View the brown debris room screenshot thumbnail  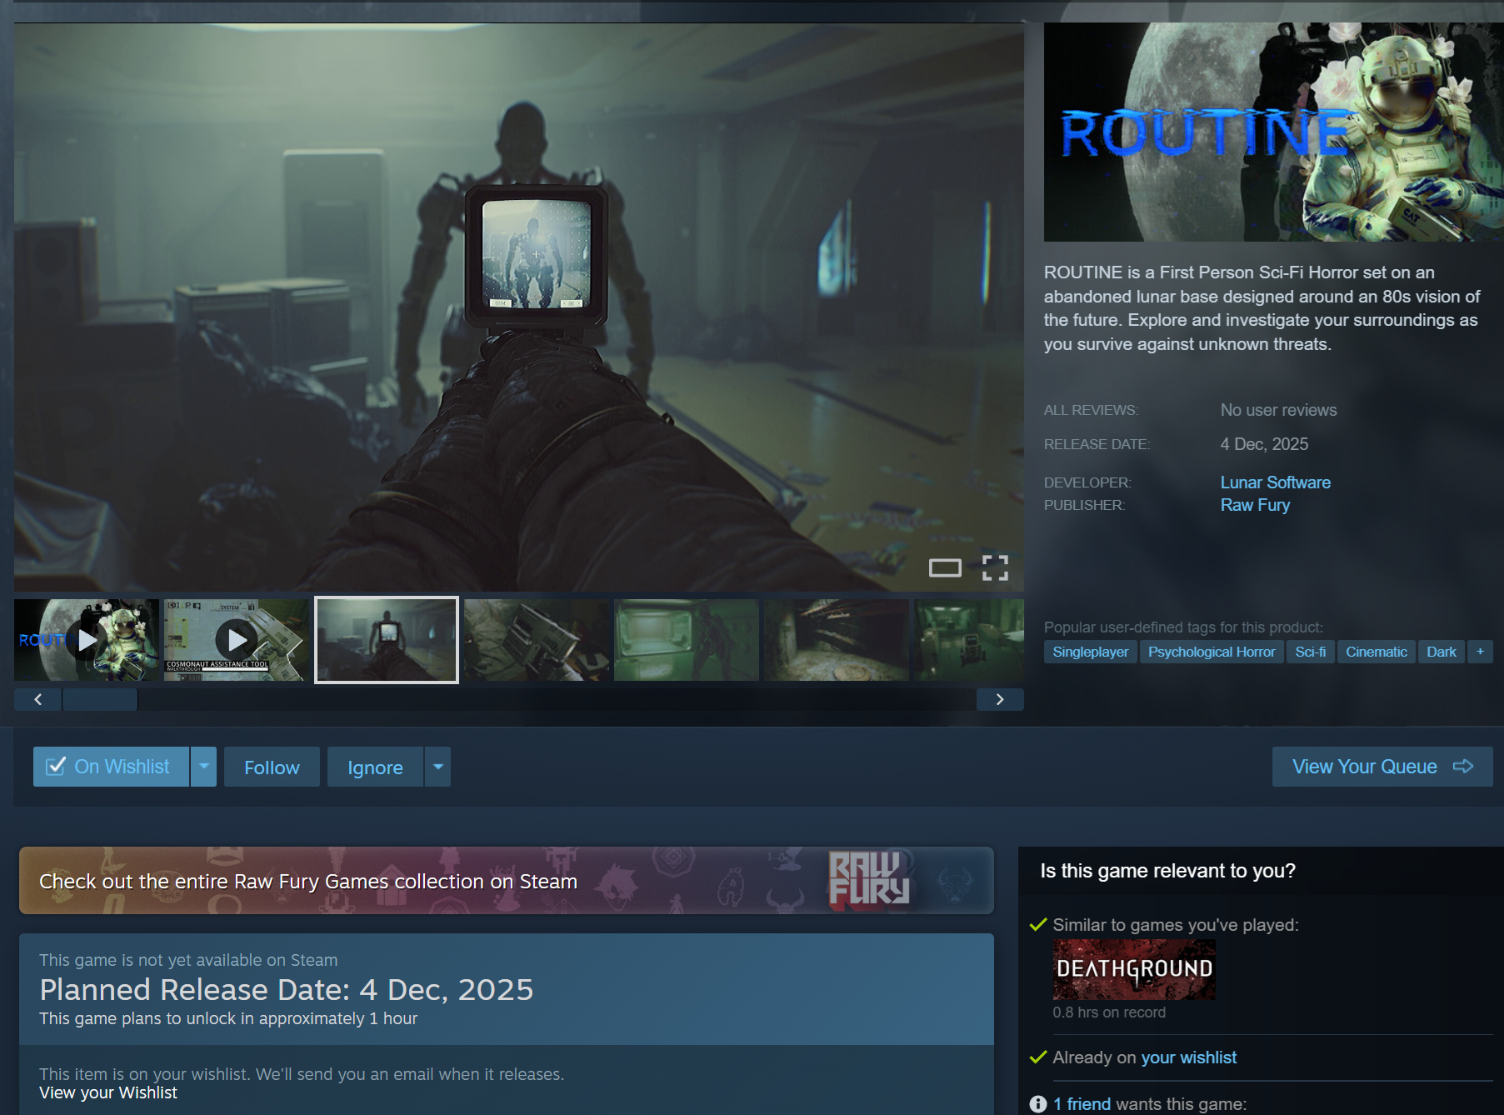pyautogui.click(x=837, y=640)
